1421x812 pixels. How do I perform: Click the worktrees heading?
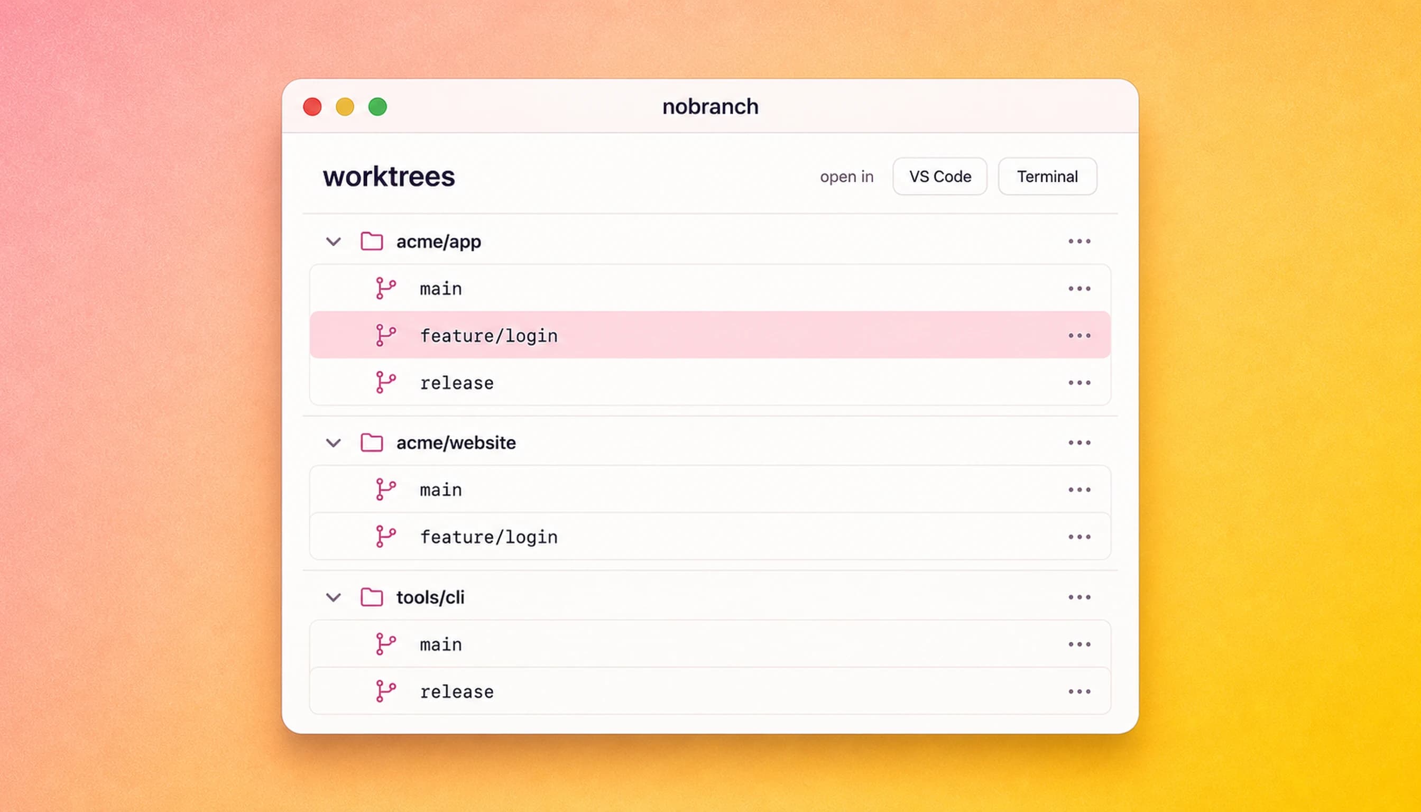tap(389, 177)
